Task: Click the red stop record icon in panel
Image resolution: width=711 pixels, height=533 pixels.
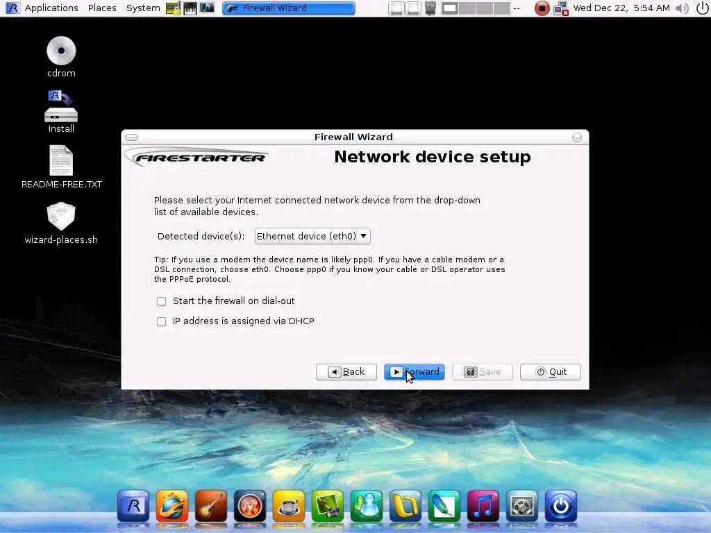Action: click(542, 8)
